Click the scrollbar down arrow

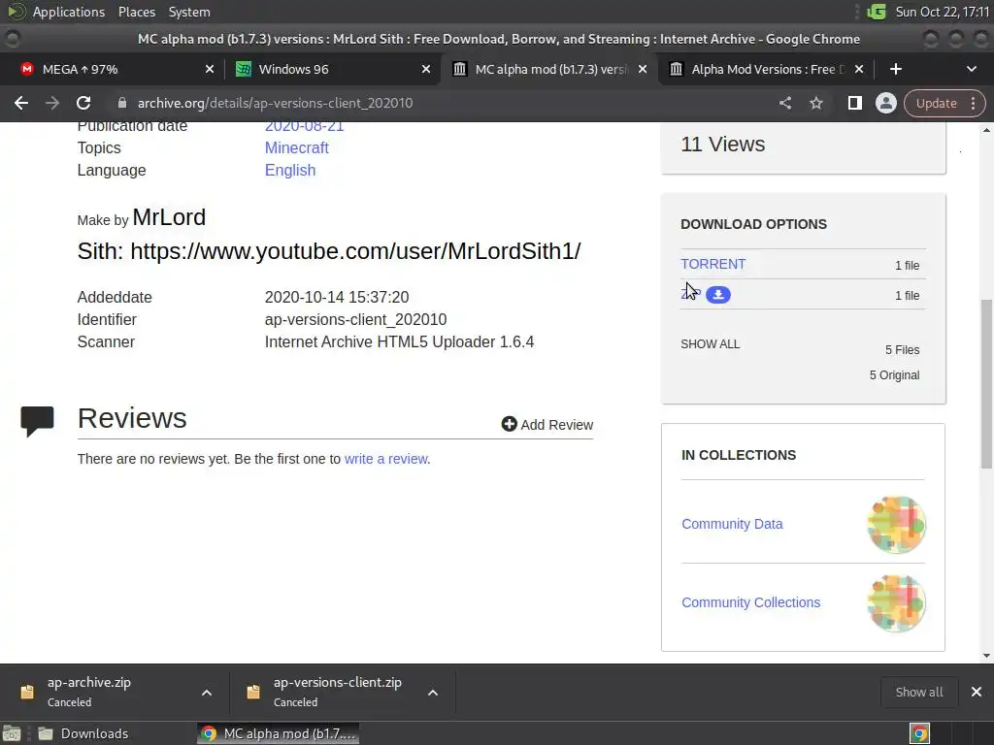point(986,656)
